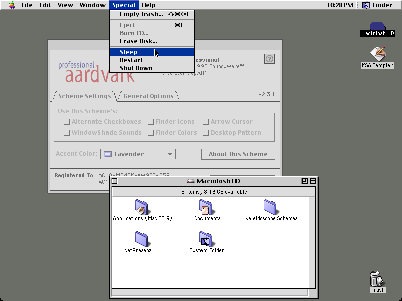Viewport: 402px width, 301px height.
Task: Open the Window menu
Action: tap(92, 5)
